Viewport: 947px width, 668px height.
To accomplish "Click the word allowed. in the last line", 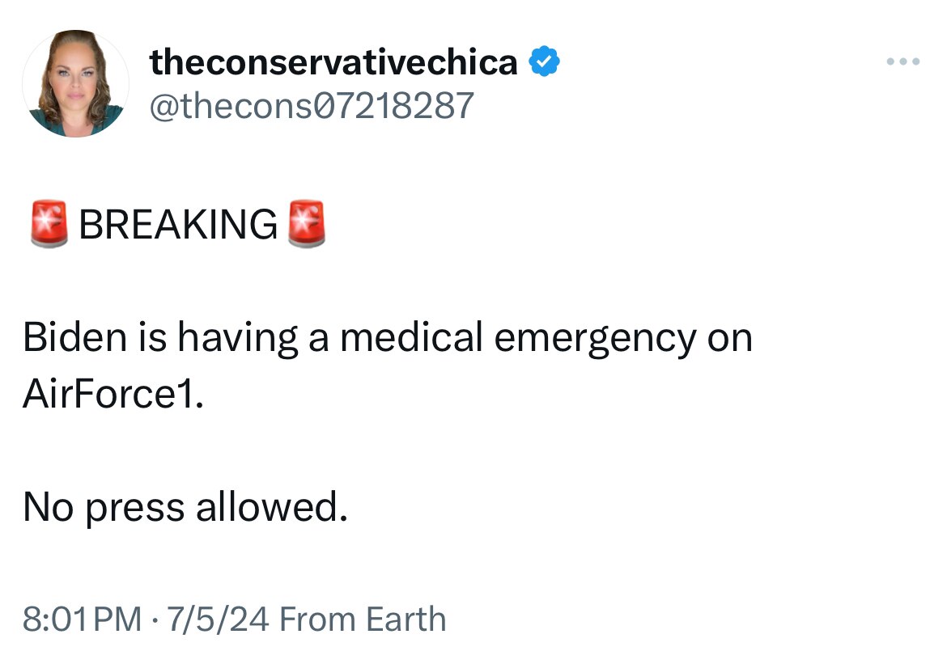I will click(273, 506).
